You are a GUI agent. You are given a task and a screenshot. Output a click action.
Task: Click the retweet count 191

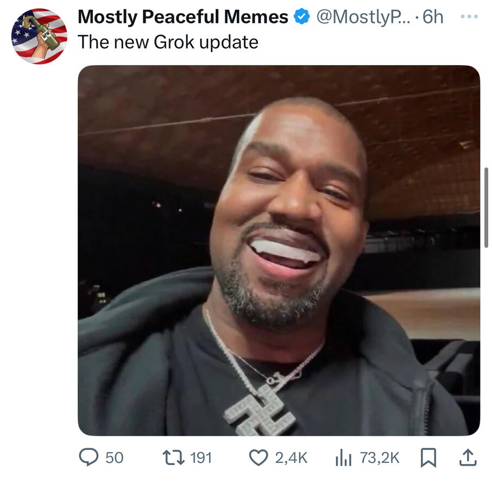click(201, 458)
